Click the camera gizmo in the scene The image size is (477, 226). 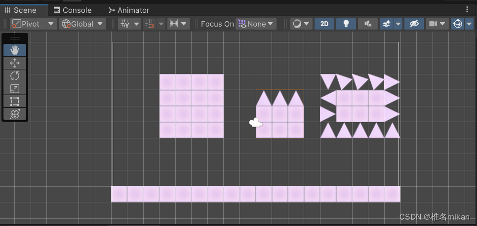tap(256, 123)
